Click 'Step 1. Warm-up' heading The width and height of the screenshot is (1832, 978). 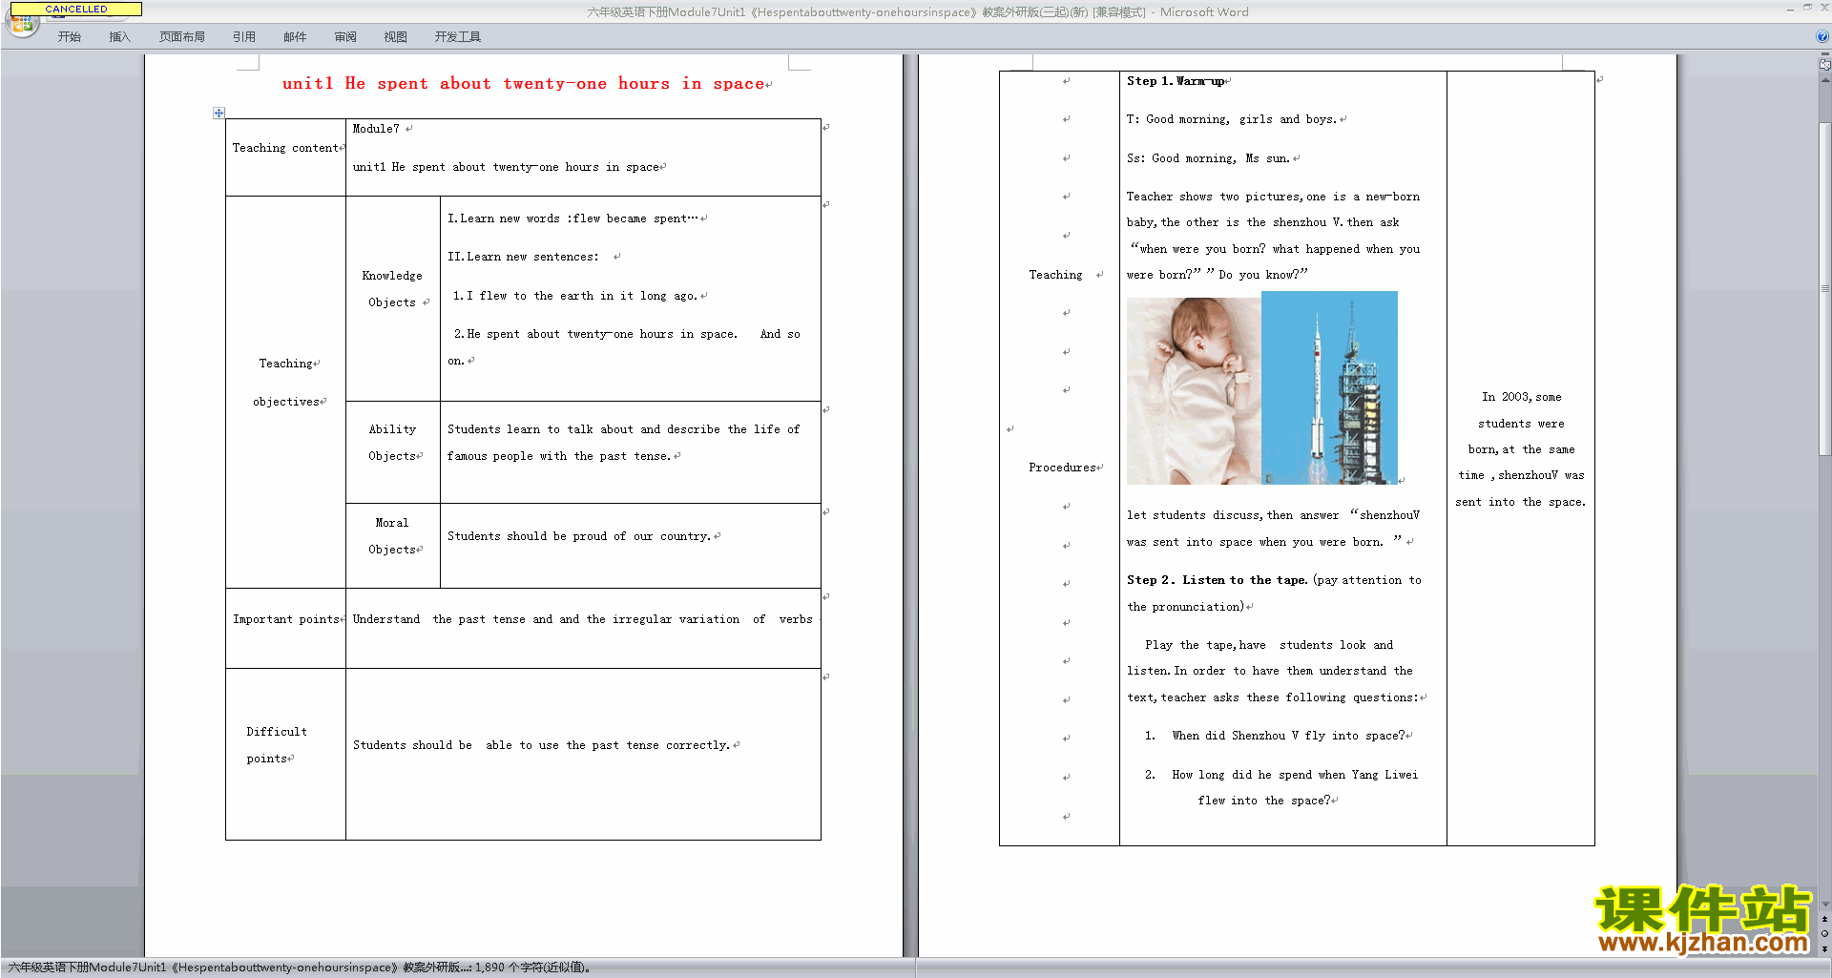1176,81
